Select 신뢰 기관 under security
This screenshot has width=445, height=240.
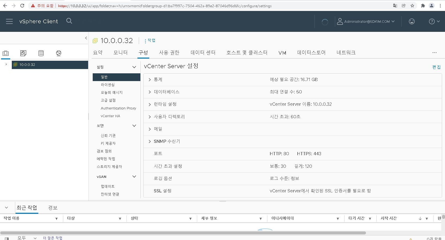click(x=108, y=135)
